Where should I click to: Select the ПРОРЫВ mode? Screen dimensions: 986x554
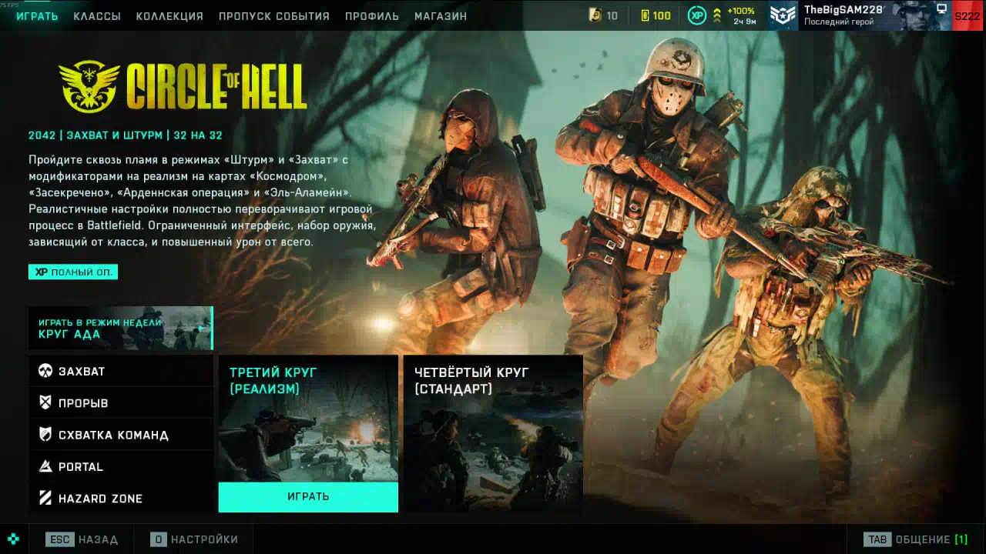(x=121, y=402)
